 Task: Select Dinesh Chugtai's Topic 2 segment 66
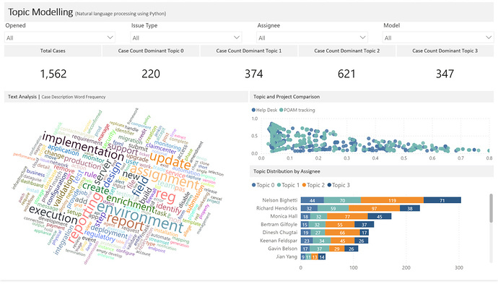[342, 233]
